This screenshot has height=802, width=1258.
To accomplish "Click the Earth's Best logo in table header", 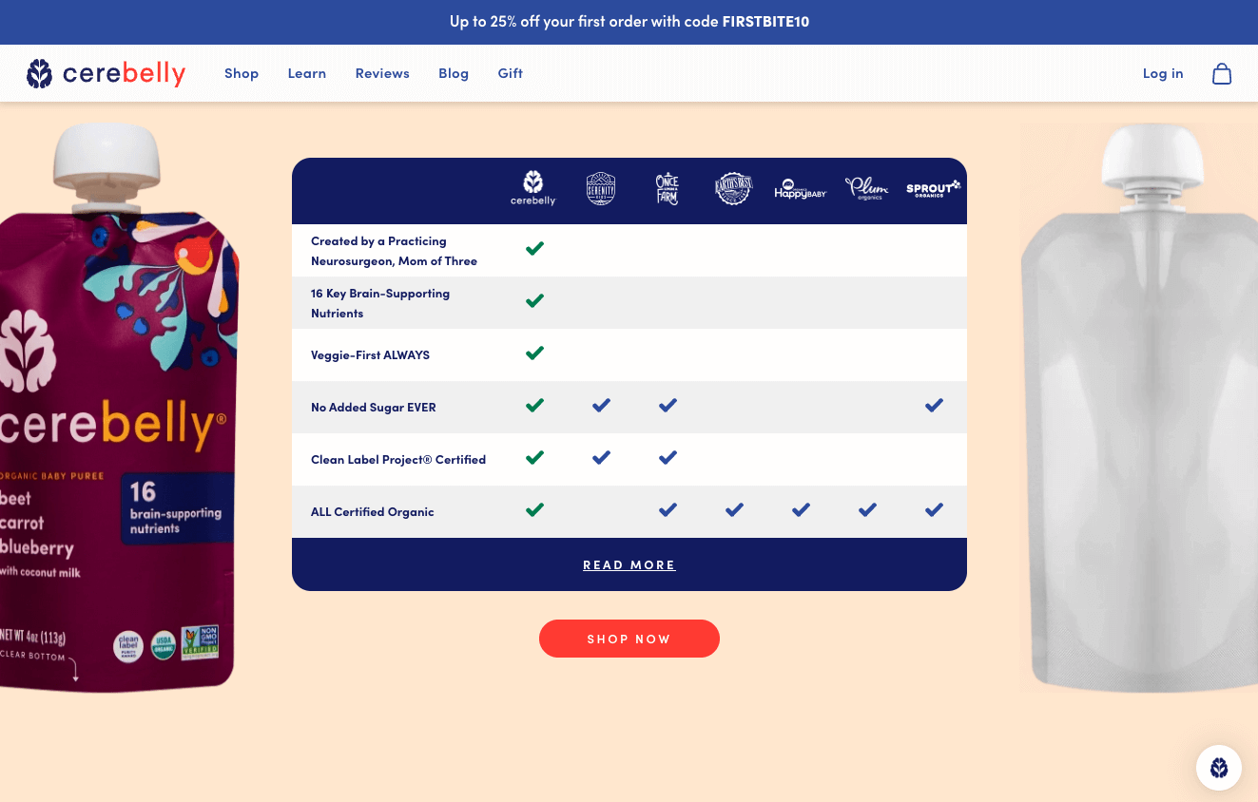I will point(733,188).
